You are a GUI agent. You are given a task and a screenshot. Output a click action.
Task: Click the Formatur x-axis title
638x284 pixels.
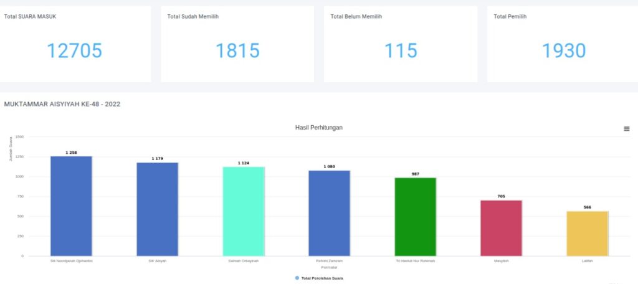(x=321, y=267)
